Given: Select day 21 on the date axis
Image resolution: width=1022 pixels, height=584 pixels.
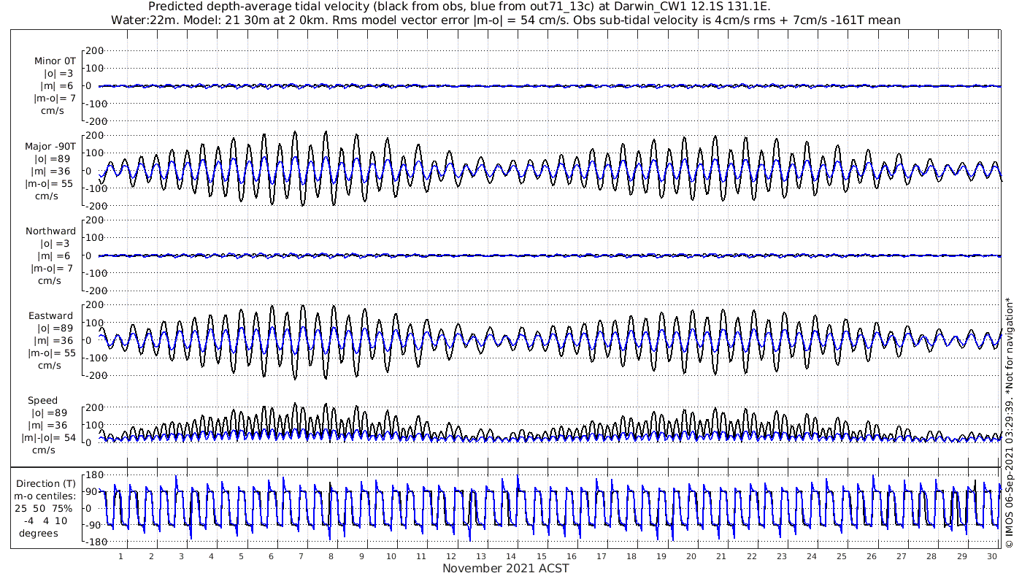Looking at the screenshot, I should click(721, 556).
